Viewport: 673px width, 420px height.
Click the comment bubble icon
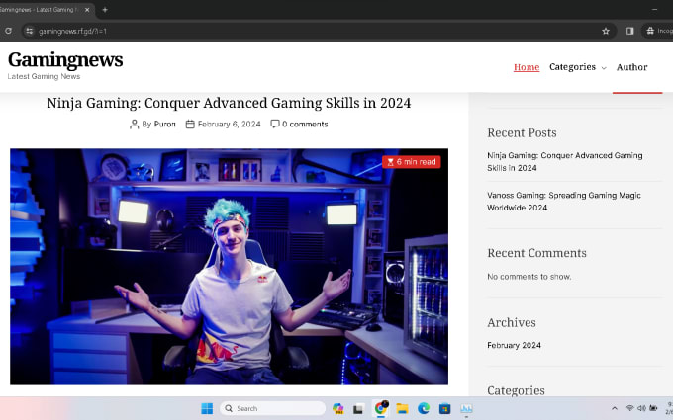click(275, 124)
